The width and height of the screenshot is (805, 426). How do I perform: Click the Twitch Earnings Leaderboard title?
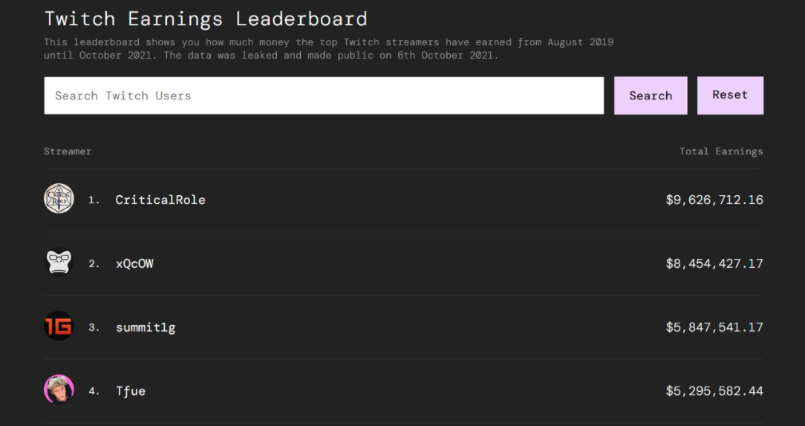[x=206, y=19]
